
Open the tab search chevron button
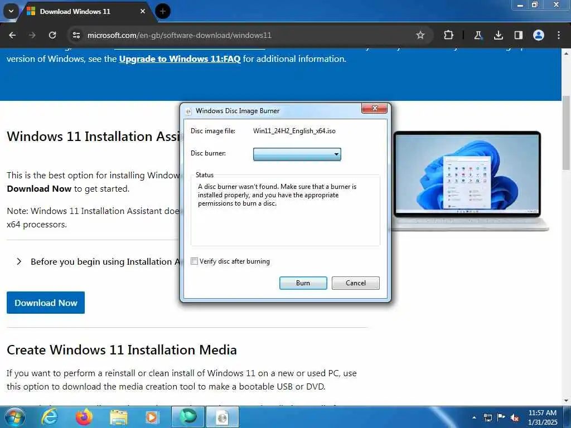11,11
